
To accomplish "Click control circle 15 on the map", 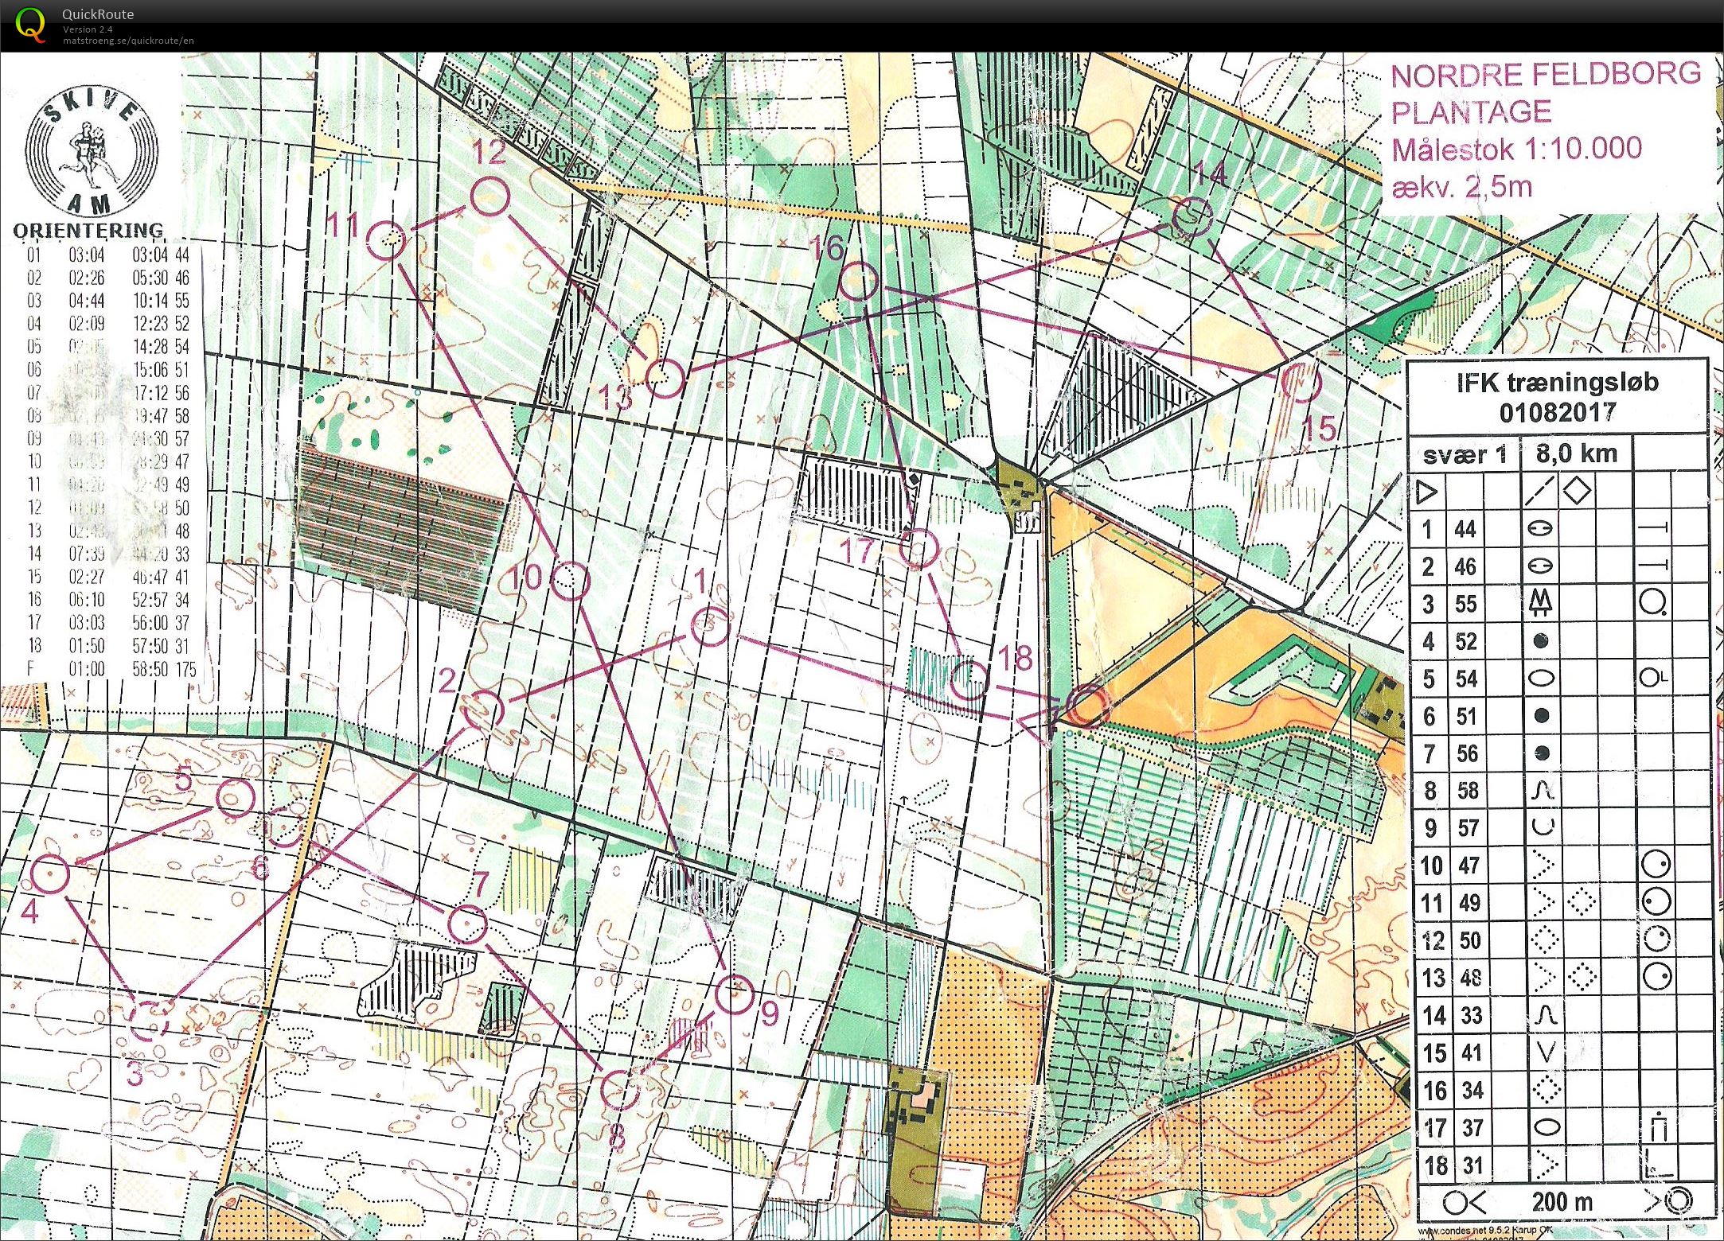I will coord(1301,383).
